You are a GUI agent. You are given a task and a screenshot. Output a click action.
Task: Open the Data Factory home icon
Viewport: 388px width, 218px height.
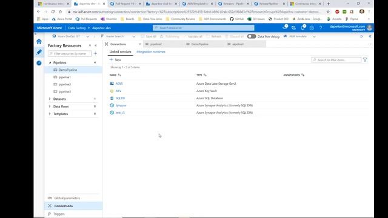[39, 41]
